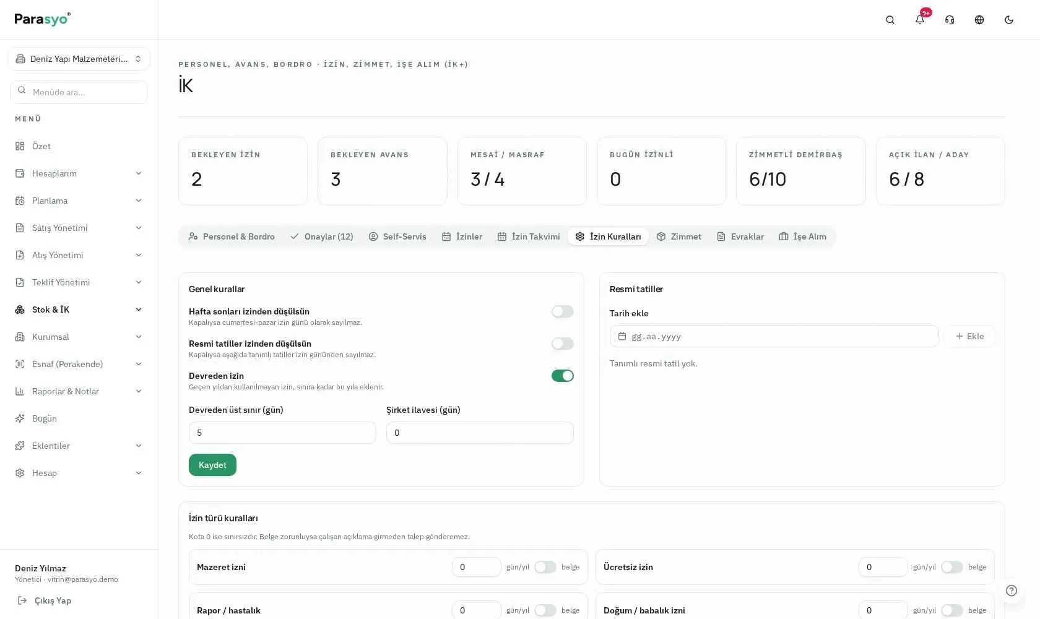
Task: Click the Kurumsal building icon
Action: point(20,337)
